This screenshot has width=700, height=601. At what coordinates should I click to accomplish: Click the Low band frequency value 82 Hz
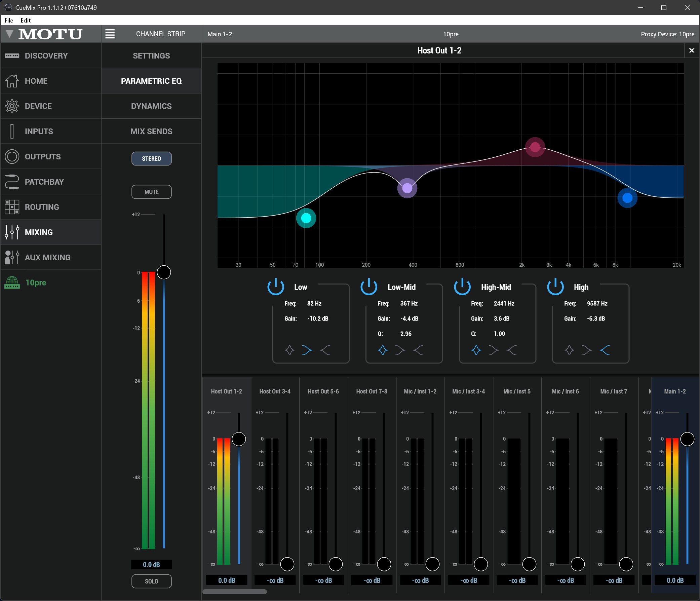pos(314,304)
